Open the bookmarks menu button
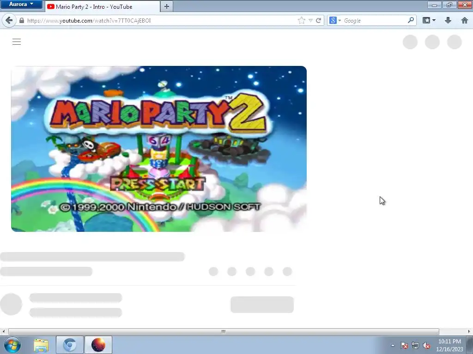 [x=426, y=20]
